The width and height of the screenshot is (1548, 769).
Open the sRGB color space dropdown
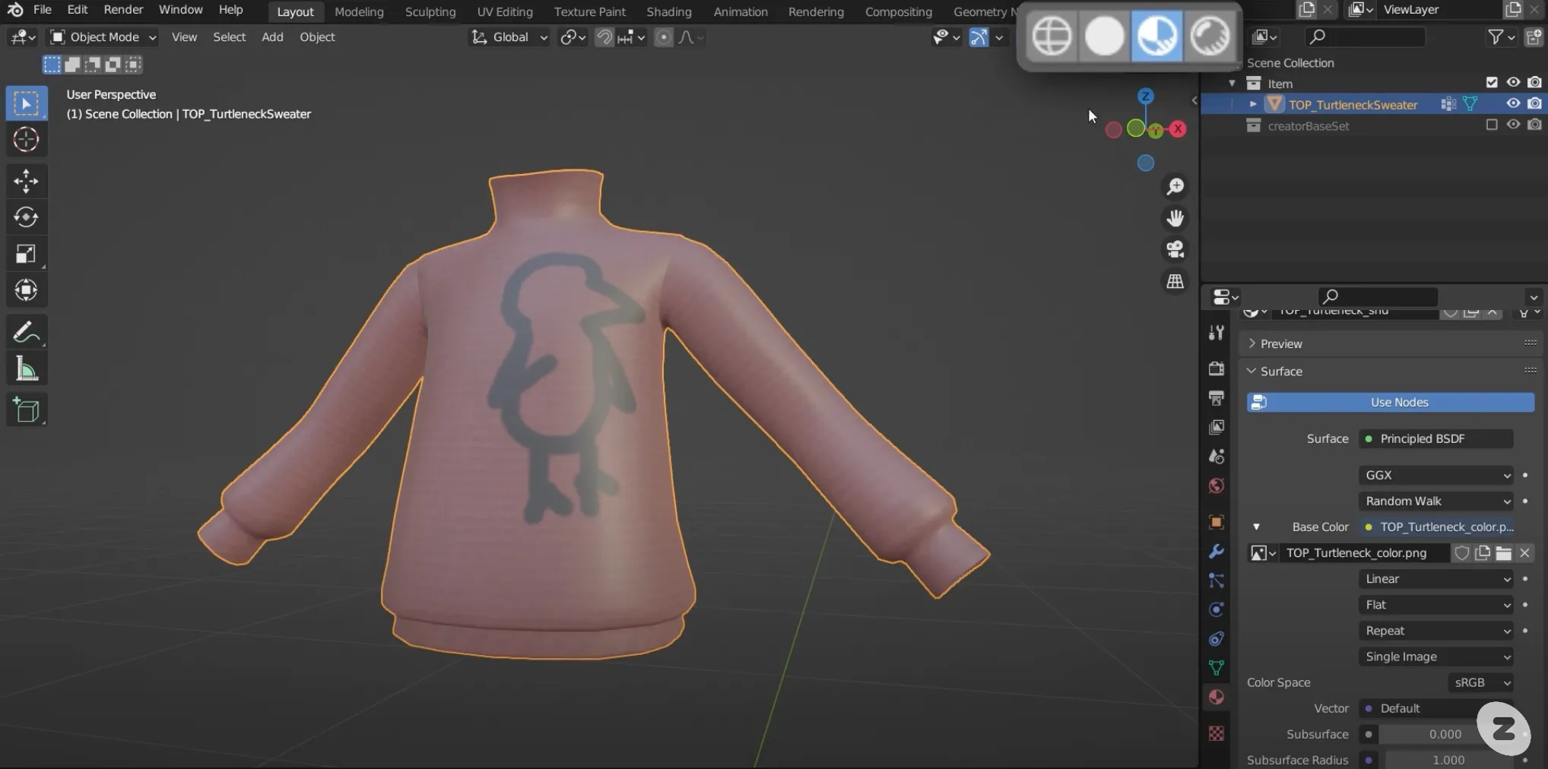(x=1480, y=683)
